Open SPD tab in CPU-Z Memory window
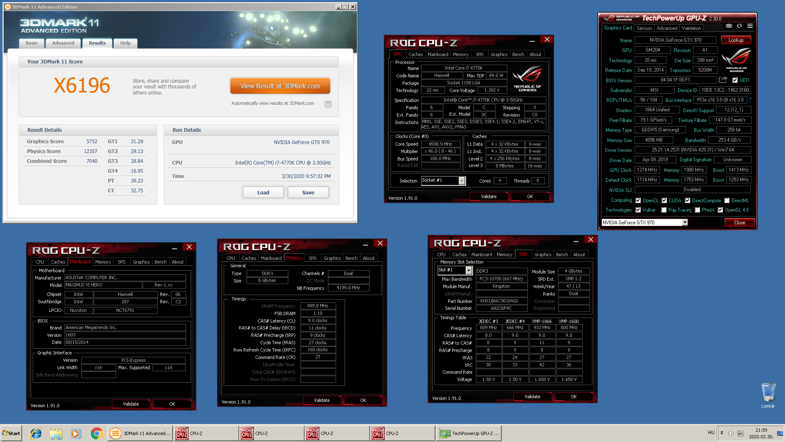Viewport: 785px width, 442px height. [312, 258]
